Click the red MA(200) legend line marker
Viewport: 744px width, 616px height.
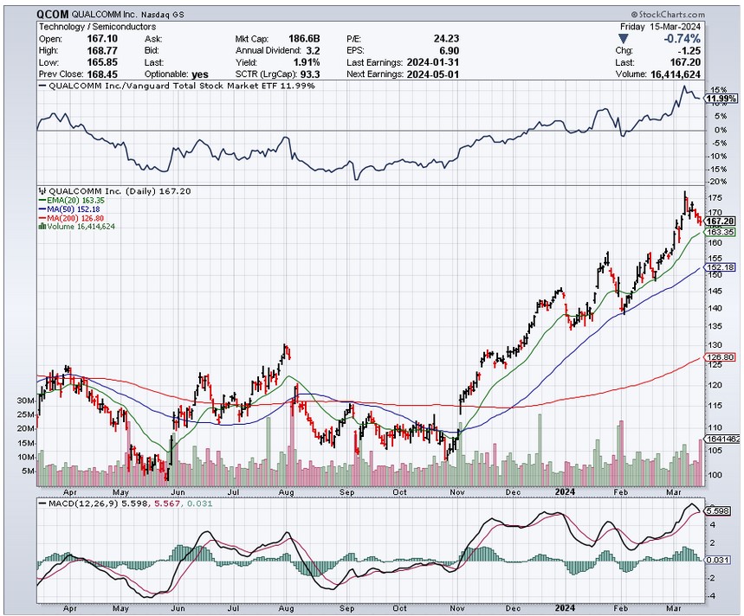tap(42, 218)
